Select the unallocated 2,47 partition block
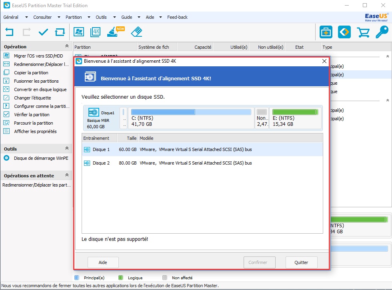 point(262,118)
